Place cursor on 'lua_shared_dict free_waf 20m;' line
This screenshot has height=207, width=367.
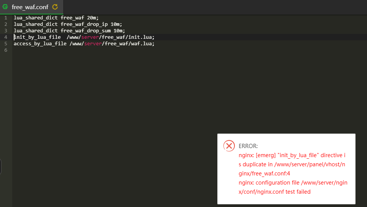coord(56,18)
